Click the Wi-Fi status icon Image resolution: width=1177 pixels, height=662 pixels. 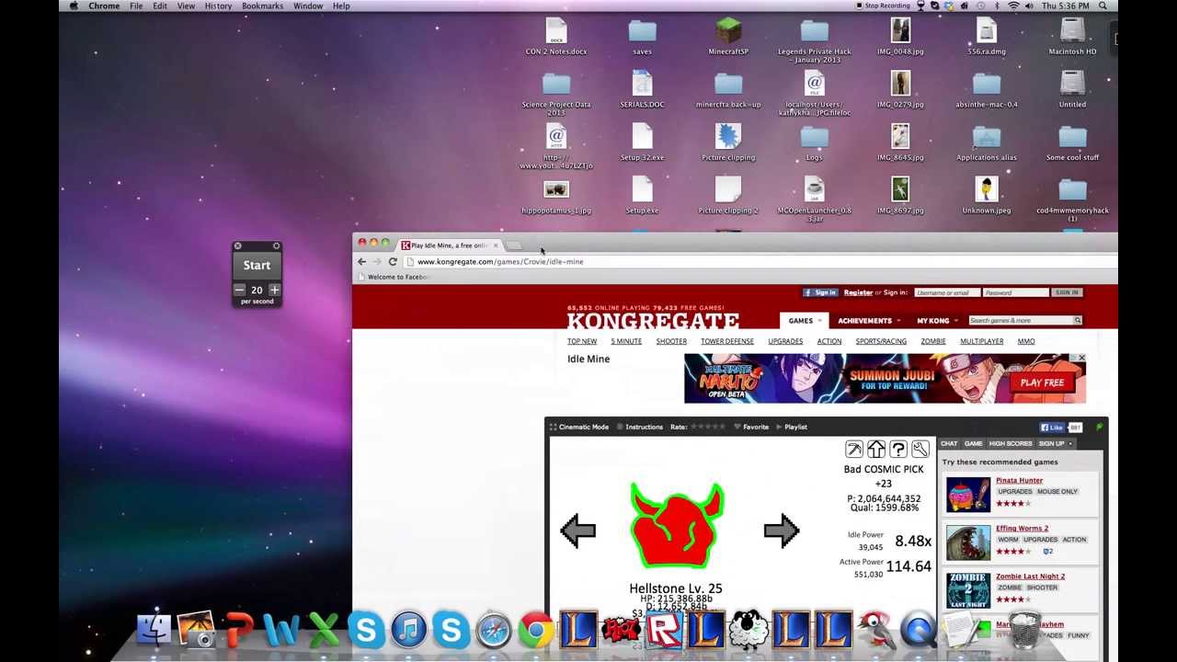coord(1013,6)
